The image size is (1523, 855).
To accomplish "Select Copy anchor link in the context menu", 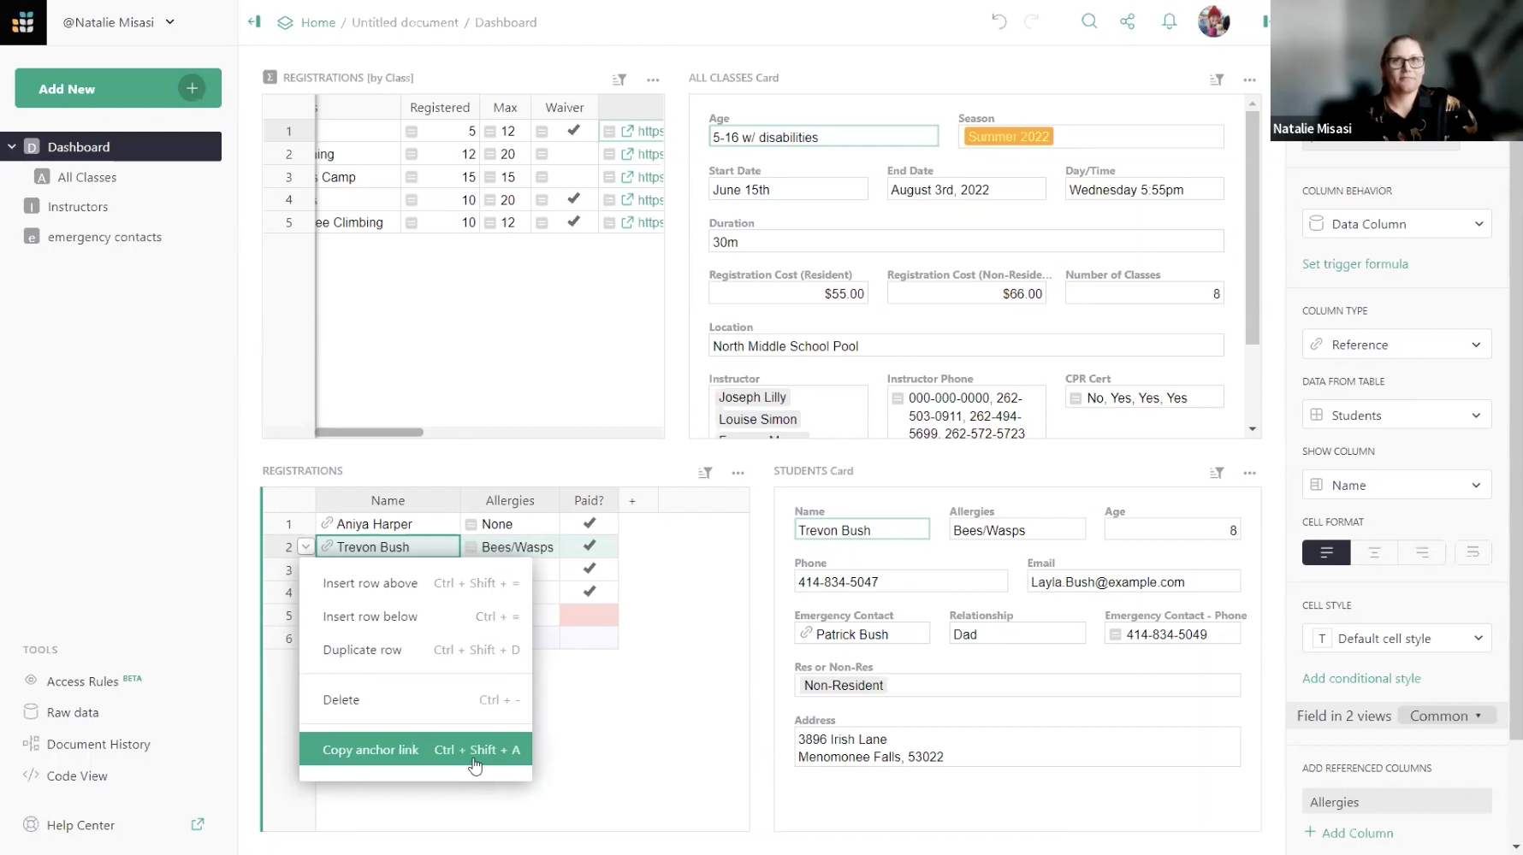I will [x=370, y=749].
